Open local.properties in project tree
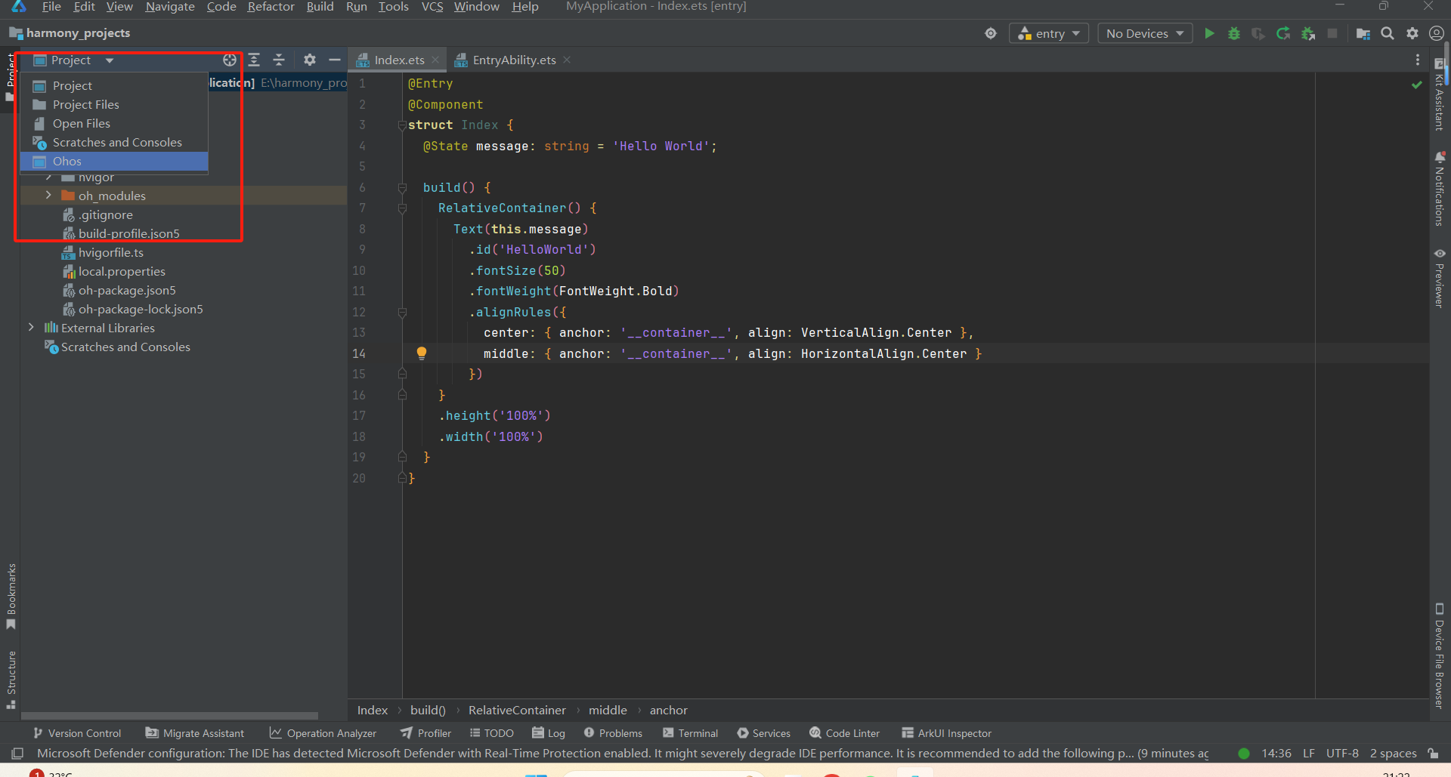 click(122, 271)
